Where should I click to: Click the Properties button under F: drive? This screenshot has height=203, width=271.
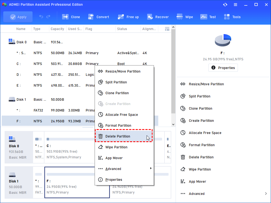point(223,68)
